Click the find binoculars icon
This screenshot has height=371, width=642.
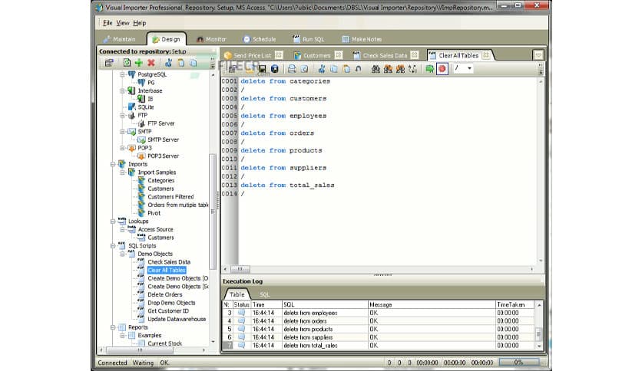(x=376, y=69)
